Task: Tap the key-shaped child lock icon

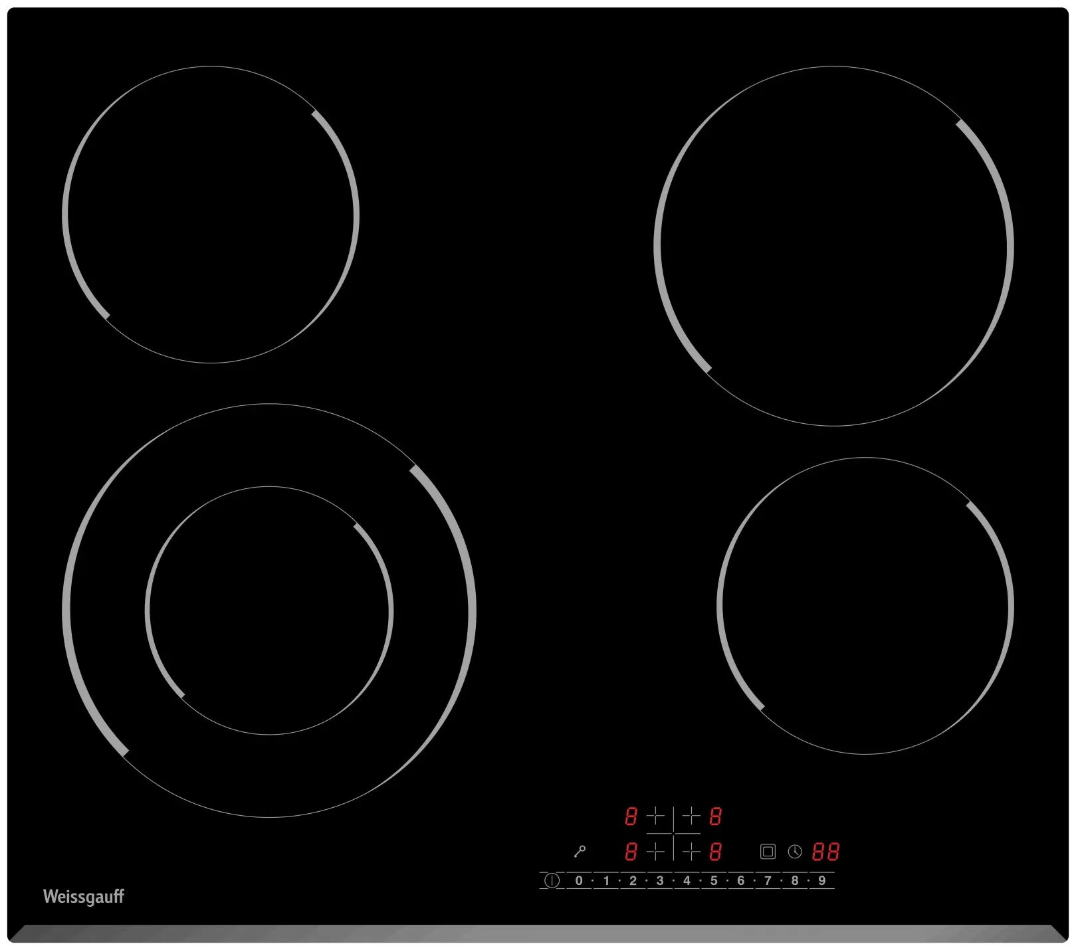Action: click(x=580, y=851)
